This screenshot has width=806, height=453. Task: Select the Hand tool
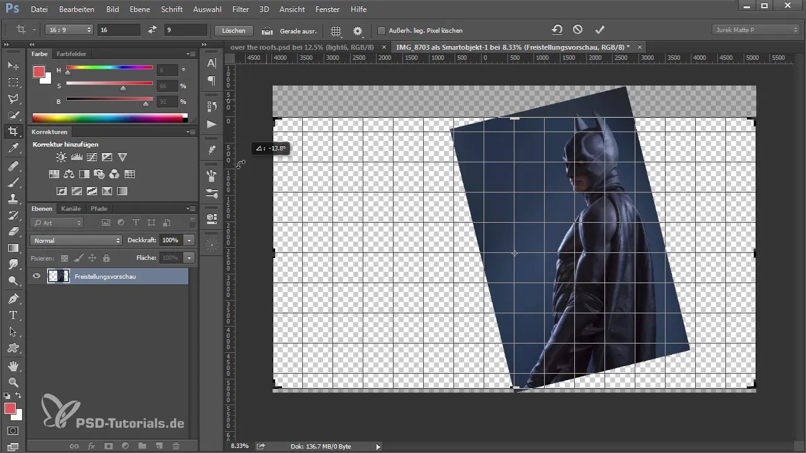point(13,366)
